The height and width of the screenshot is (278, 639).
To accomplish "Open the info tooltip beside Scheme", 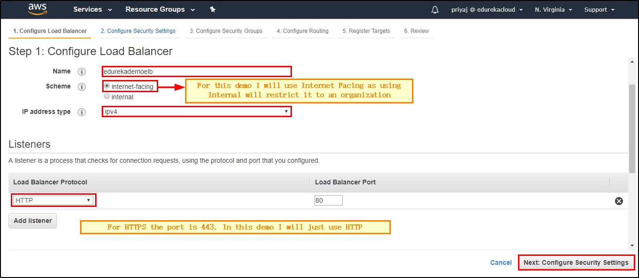I will (x=81, y=86).
